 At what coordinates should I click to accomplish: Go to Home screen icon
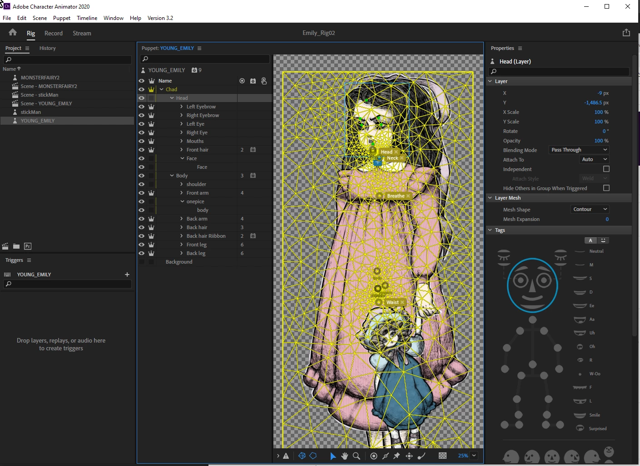point(13,32)
